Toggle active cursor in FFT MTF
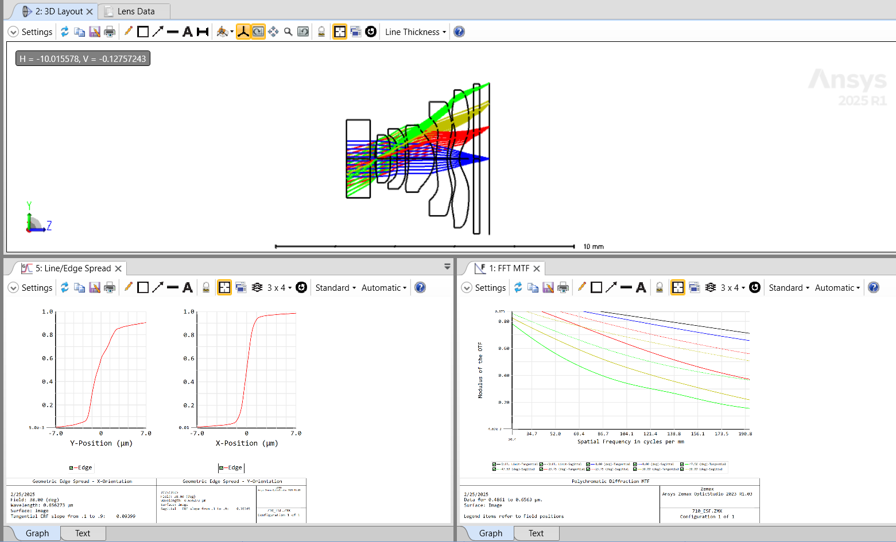Image resolution: width=896 pixels, height=542 pixels. [678, 287]
